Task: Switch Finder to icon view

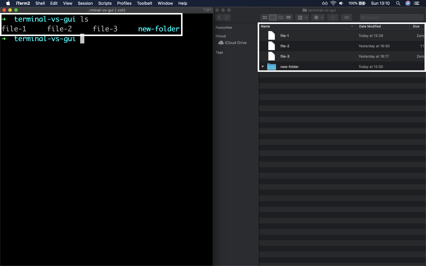Action: tap(265, 17)
